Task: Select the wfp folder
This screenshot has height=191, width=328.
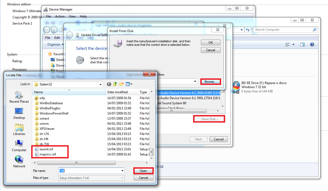Action: pyautogui.click(x=40, y=98)
